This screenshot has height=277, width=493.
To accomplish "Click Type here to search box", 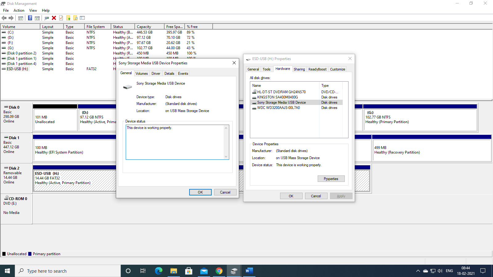I will click(x=68, y=271).
